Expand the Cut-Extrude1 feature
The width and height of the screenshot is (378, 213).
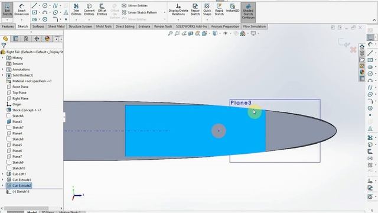click(2, 180)
